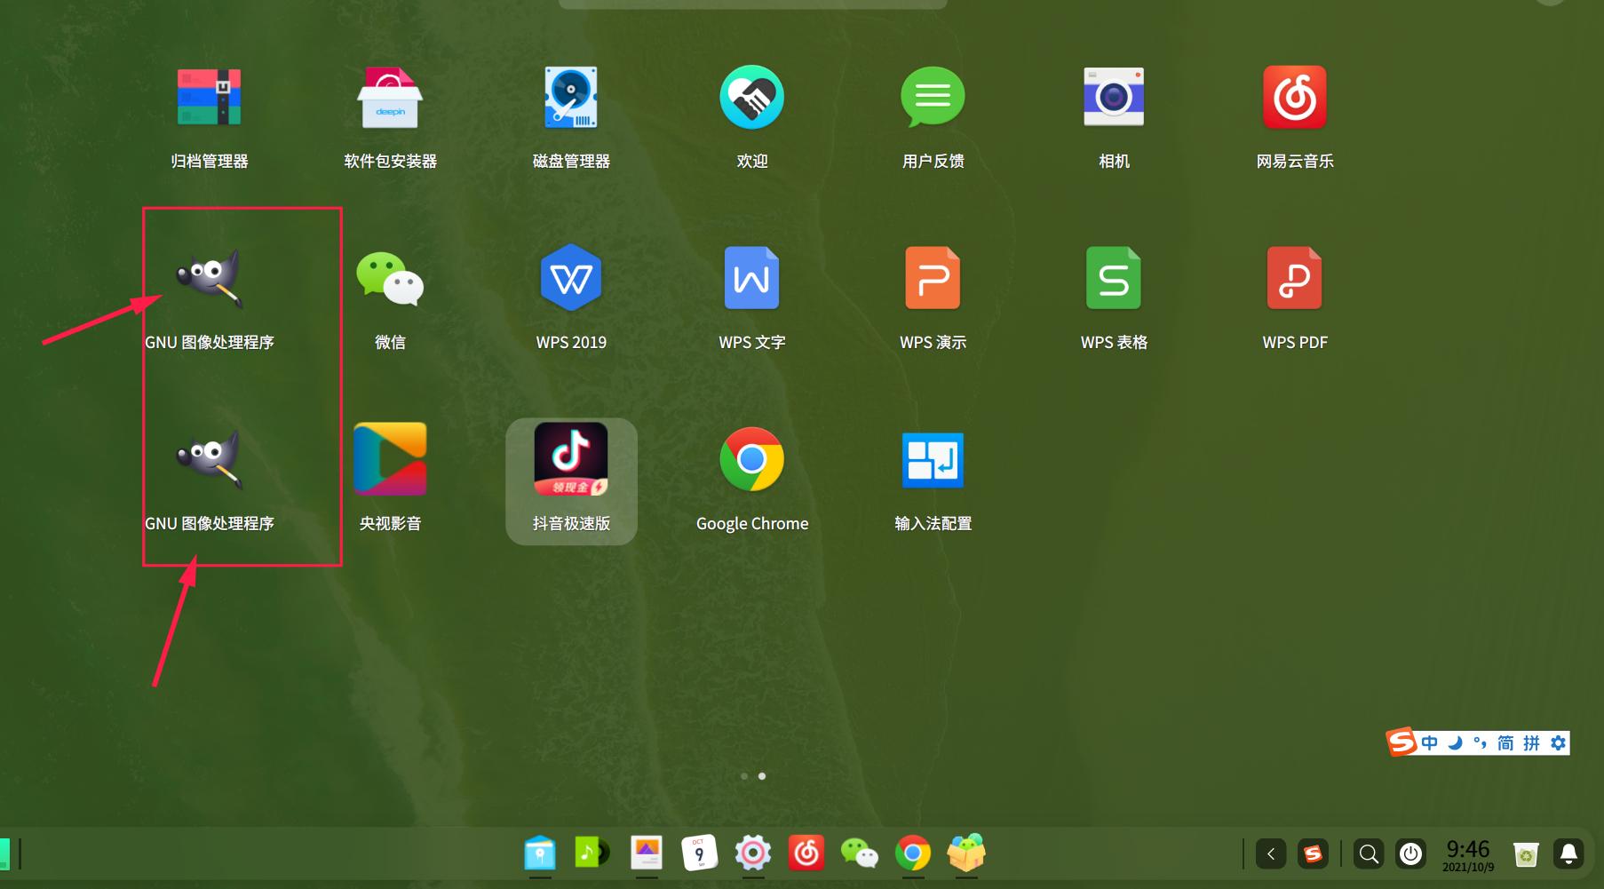Open WPS PDF app
Screen dimensions: 1604x889
coord(1295,279)
